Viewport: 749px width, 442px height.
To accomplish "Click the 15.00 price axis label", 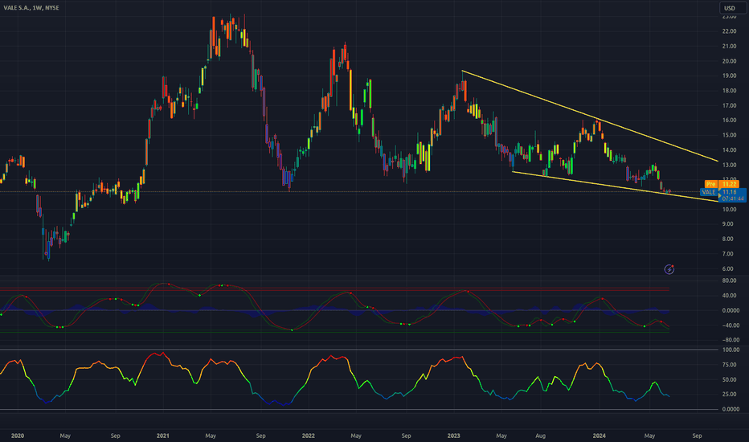I will pos(730,135).
